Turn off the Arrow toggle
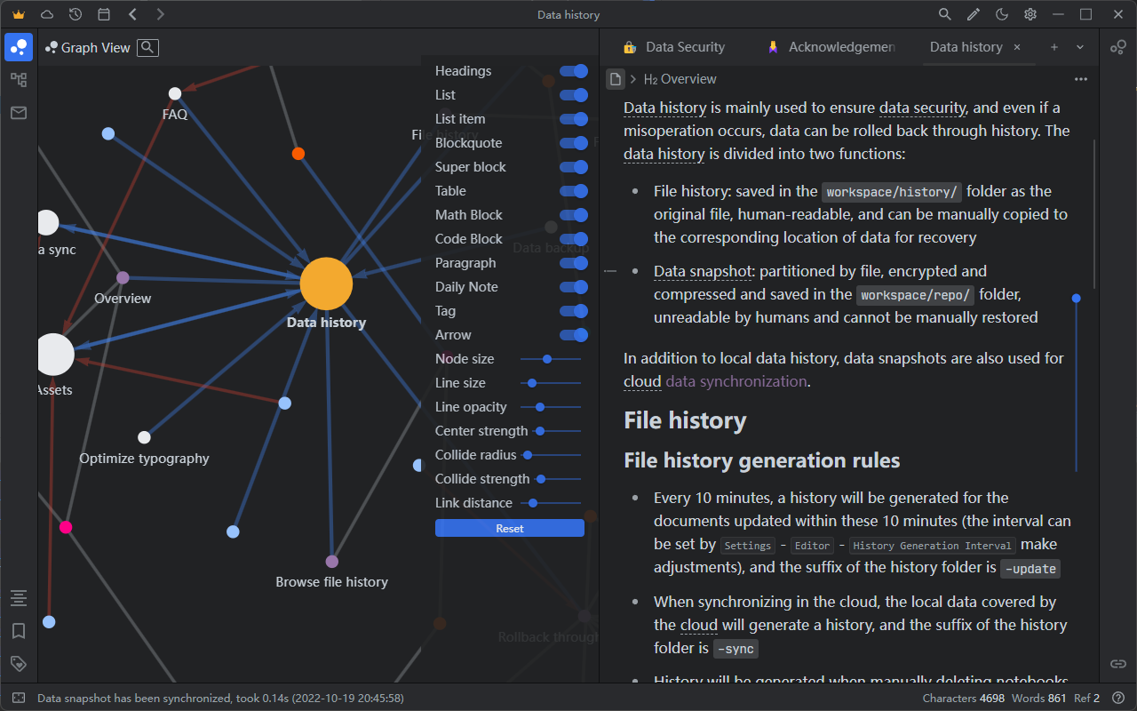The image size is (1137, 711). point(574,335)
